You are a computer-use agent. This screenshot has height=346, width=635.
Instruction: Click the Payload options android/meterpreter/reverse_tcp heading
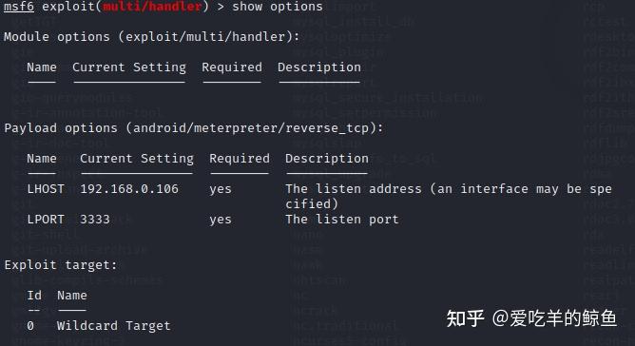point(194,128)
